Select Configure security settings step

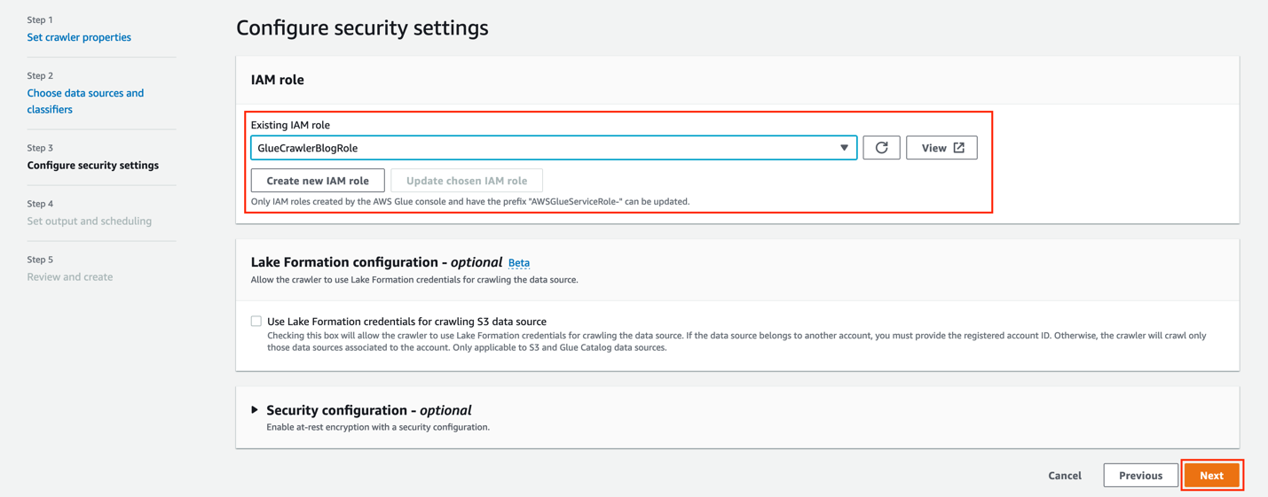click(x=93, y=166)
